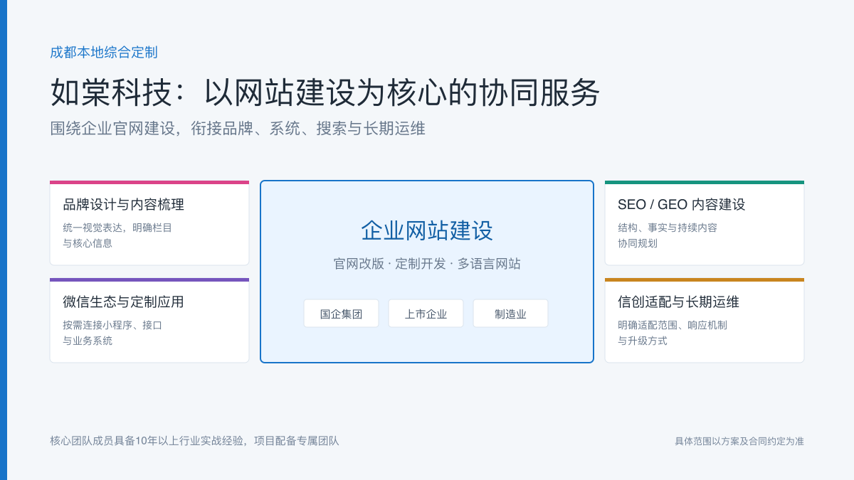The image size is (854, 480).
Task: Click the subtitle about 围绕企业官网建设
Action: 238,129
